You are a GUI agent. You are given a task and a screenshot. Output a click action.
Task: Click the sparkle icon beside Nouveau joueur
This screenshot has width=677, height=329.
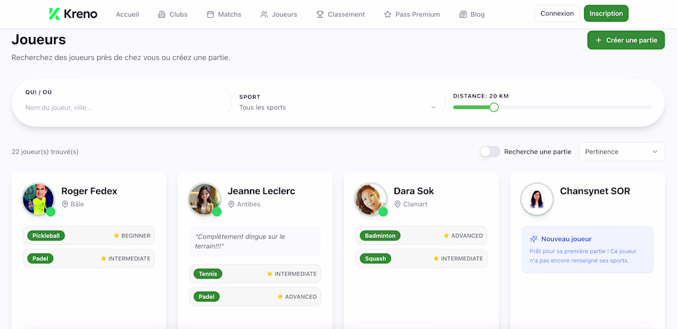[534, 239]
